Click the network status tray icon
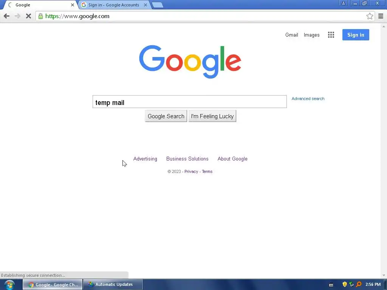This screenshot has height=290, width=387. click(351, 284)
